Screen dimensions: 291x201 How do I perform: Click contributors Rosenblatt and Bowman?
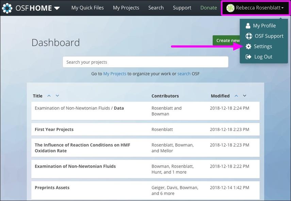tap(166, 111)
